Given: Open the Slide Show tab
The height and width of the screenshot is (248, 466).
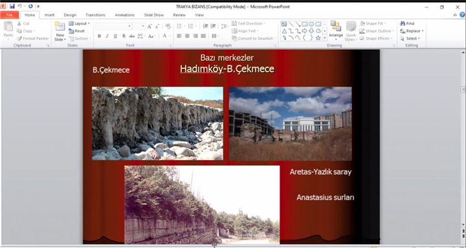Looking at the screenshot, I should (154, 15).
